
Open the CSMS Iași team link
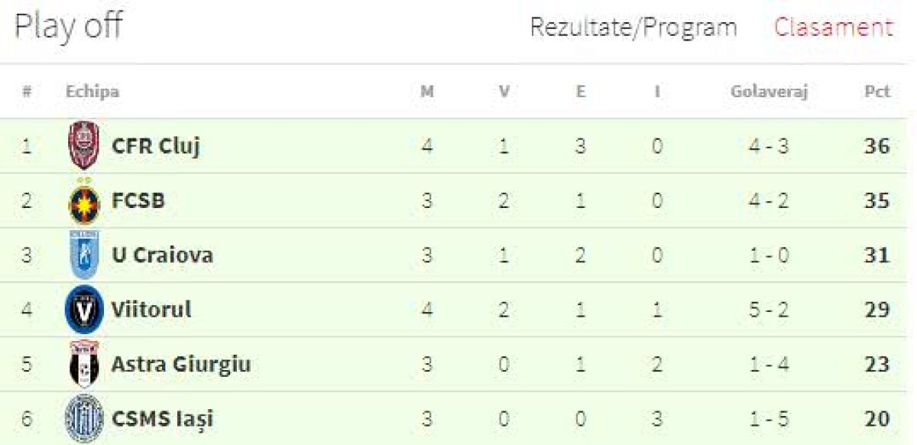(x=162, y=419)
